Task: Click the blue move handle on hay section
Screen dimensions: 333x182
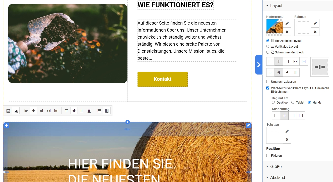Action: point(7,125)
